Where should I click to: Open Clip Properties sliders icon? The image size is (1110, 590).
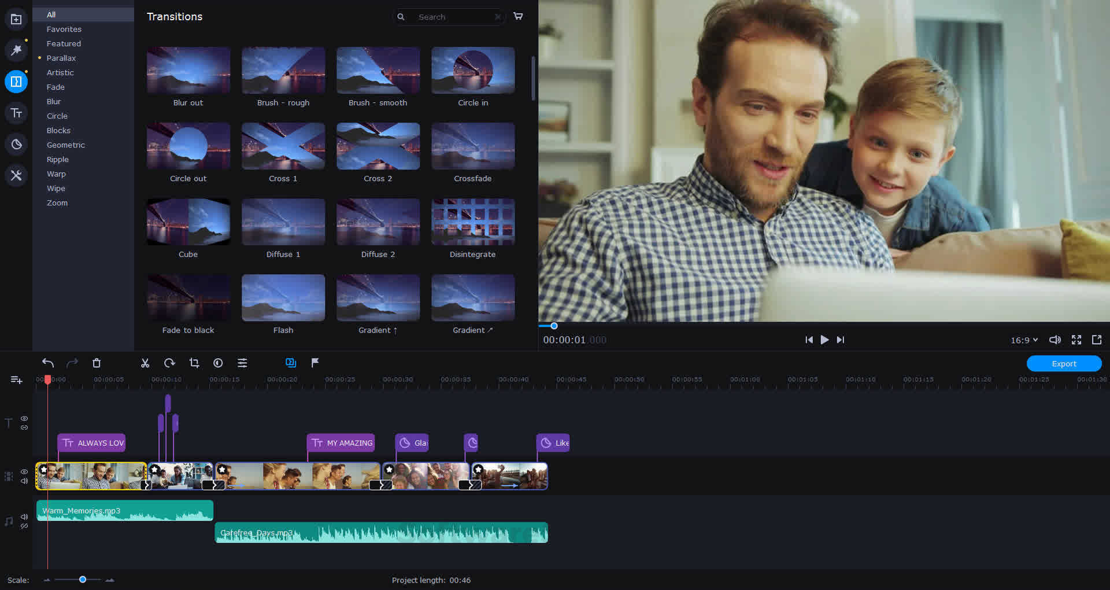point(242,363)
